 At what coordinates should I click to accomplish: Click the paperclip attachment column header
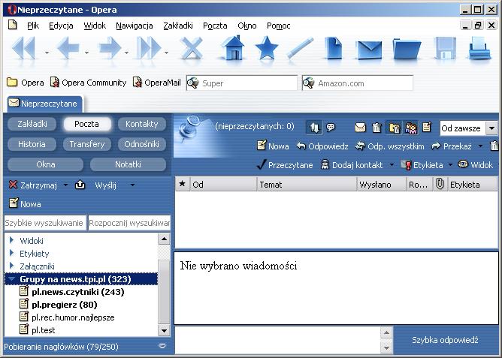(440, 184)
